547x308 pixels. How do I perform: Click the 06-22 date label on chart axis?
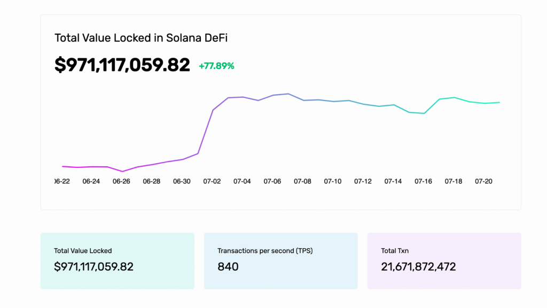tap(61, 181)
